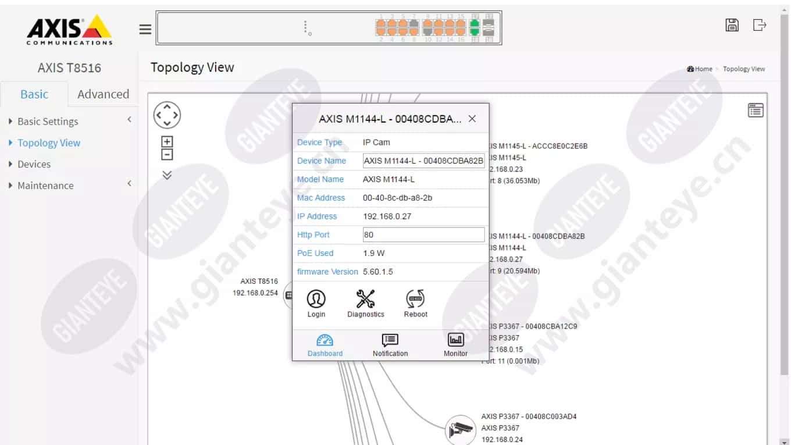Click Topology View breadcrumb link
The width and height of the screenshot is (791, 445).
(744, 69)
